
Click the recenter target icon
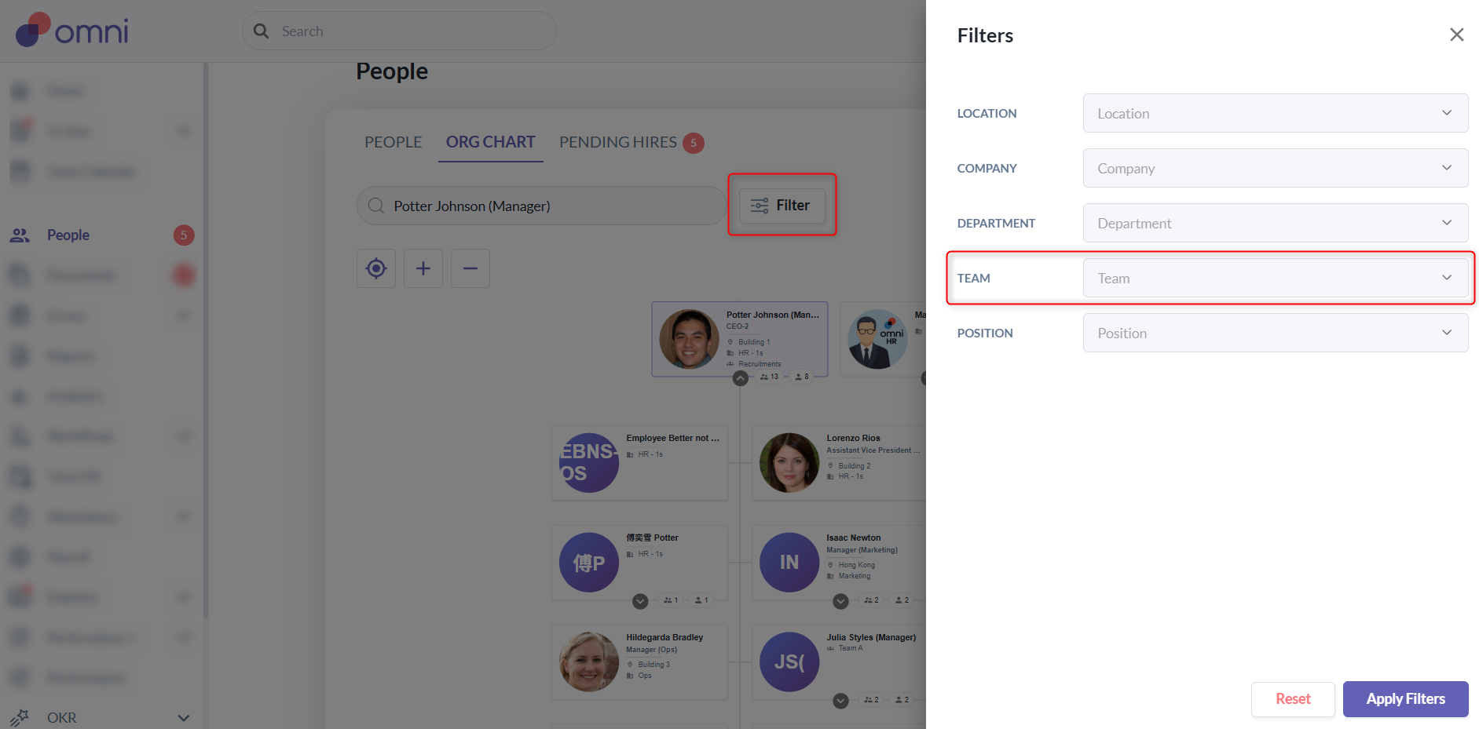click(x=376, y=268)
